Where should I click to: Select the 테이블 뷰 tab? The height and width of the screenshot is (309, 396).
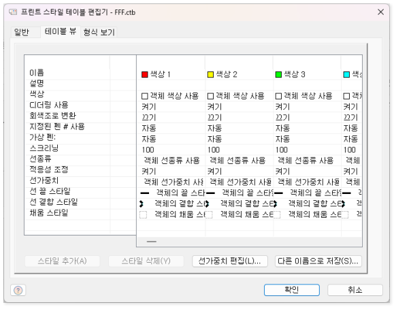[61, 31]
